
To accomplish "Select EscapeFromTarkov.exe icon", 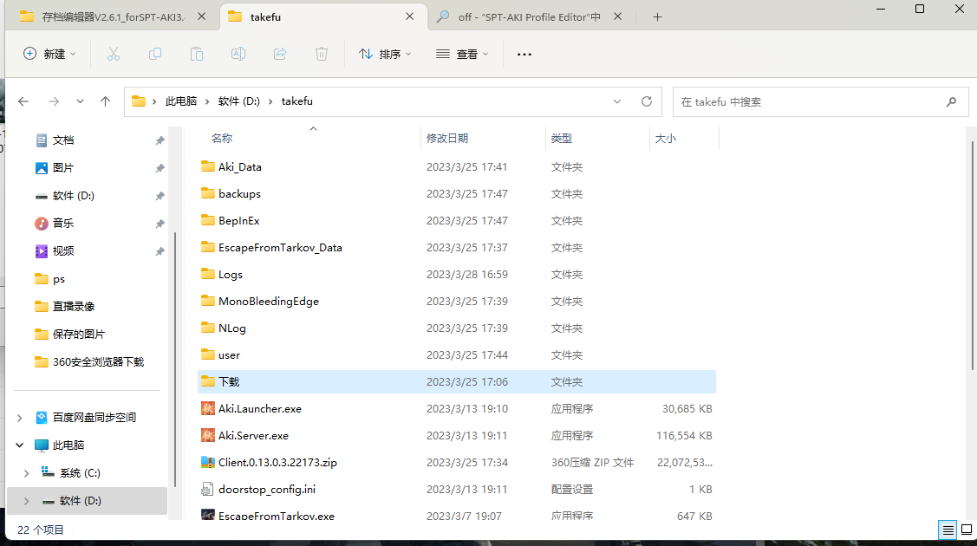I will click(x=207, y=515).
